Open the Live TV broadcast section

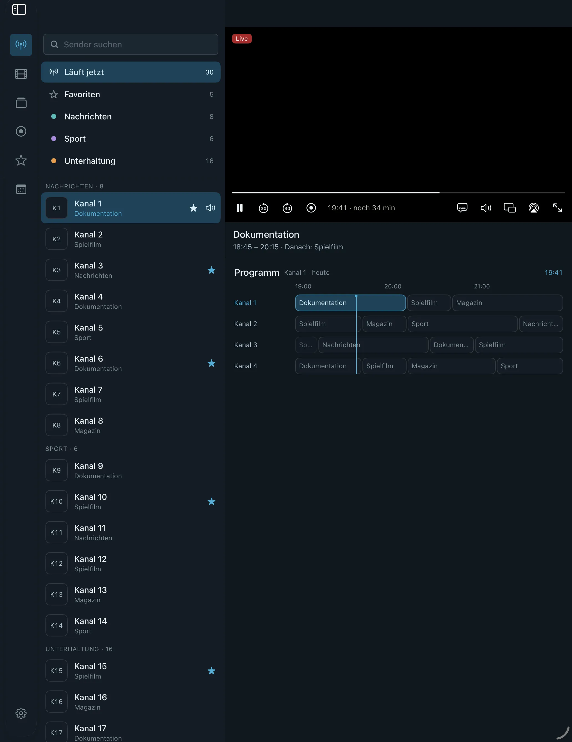(21, 45)
